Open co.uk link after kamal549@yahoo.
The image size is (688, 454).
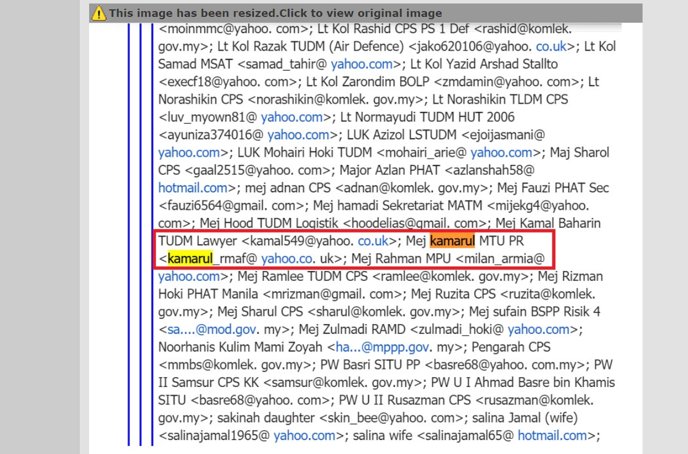[373, 241]
